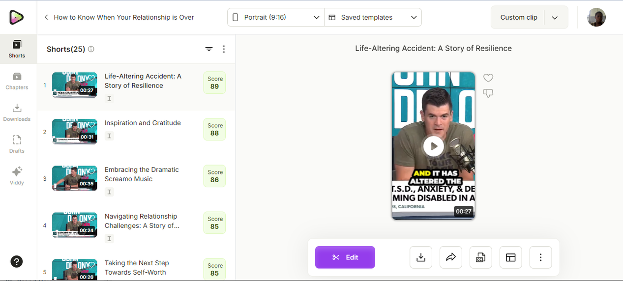Click the purple Edit button
This screenshot has width=623, height=281.
pyautogui.click(x=345, y=257)
